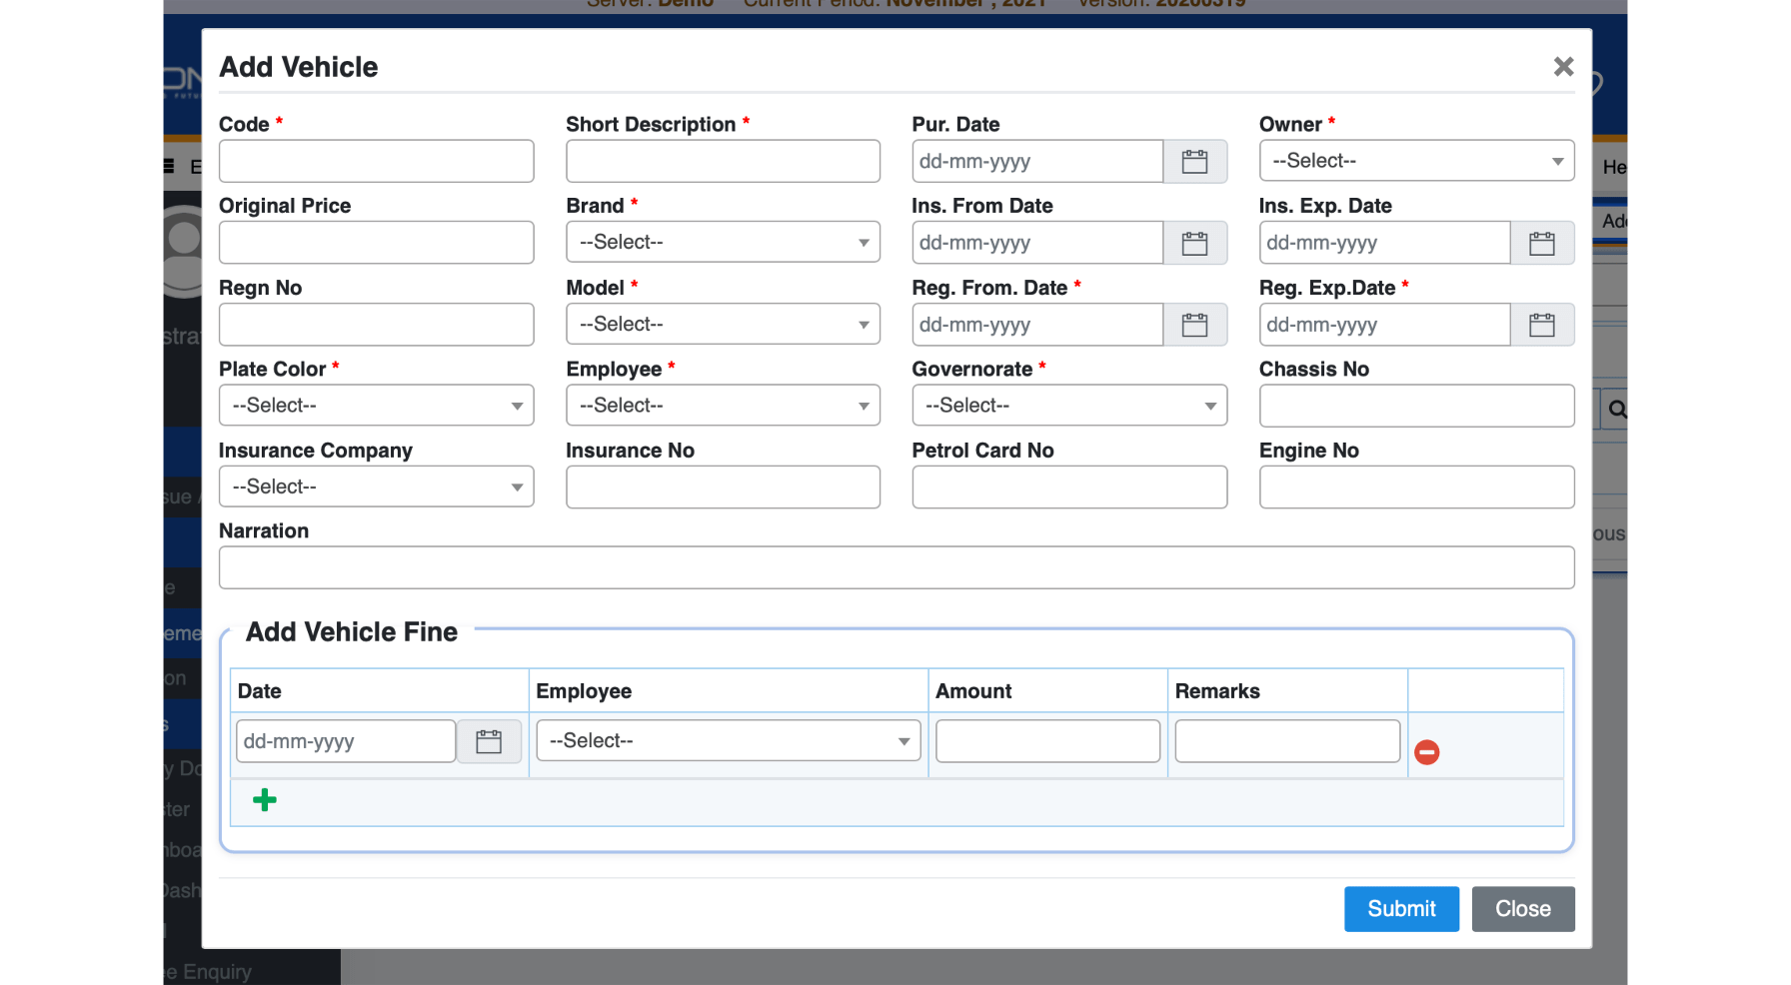The image size is (1791, 985).
Task: Focus the Code input field
Action: (x=376, y=161)
